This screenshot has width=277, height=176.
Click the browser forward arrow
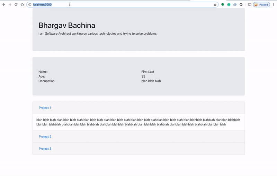(10, 5)
